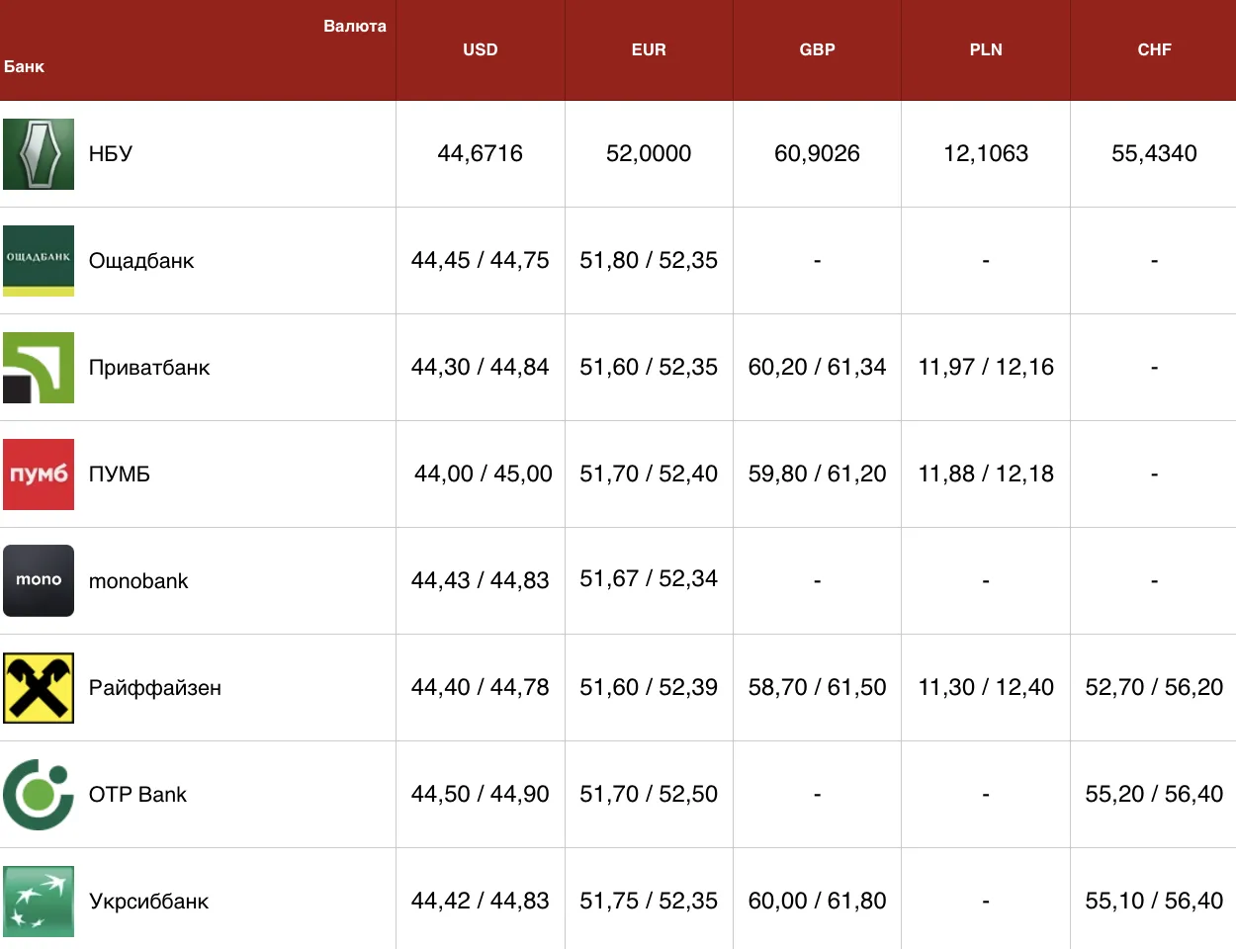Click Райффайзен EUR rate 51,60 / 52,39
The height and width of the screenshot is (949, 1236).
point(649,688)
